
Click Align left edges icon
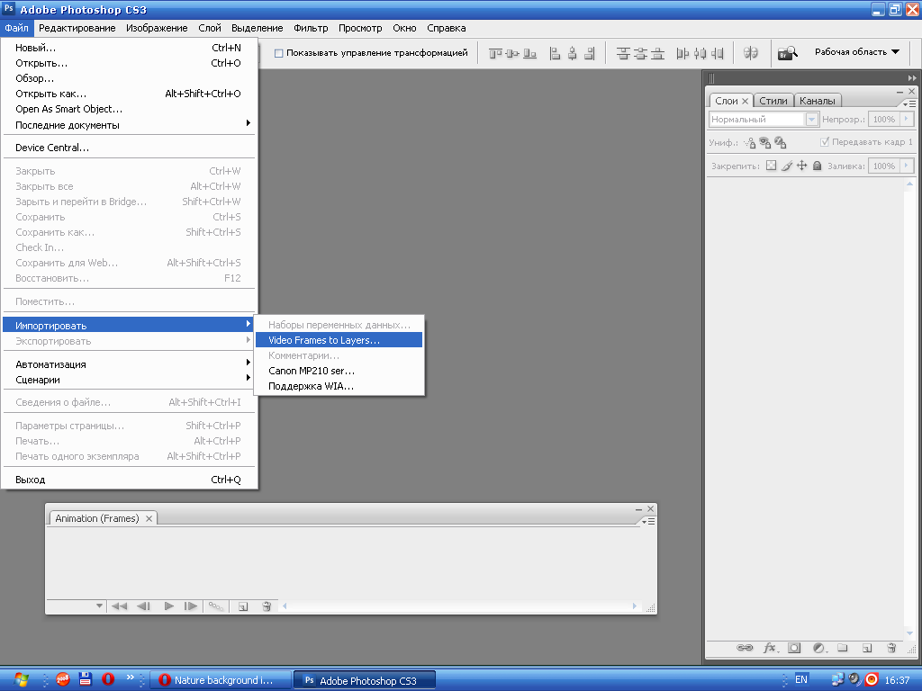point(555,53)
